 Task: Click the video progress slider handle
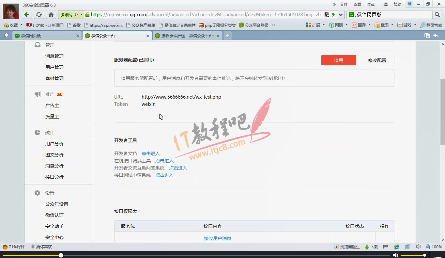coord(61,255)
